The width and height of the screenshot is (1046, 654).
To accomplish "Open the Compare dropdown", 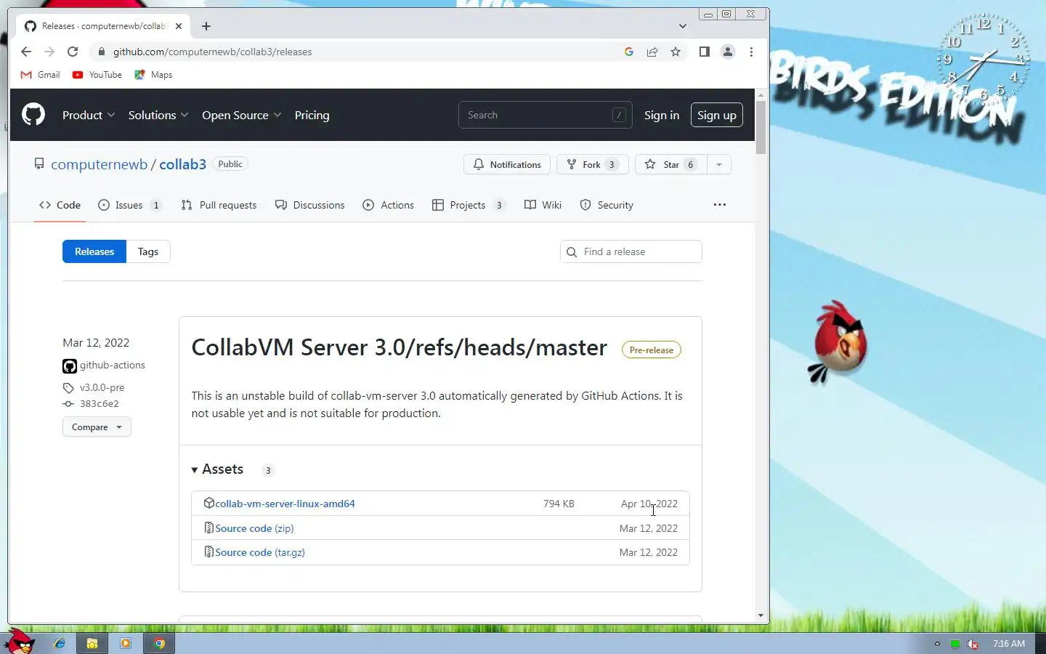I will coord(97,427).
